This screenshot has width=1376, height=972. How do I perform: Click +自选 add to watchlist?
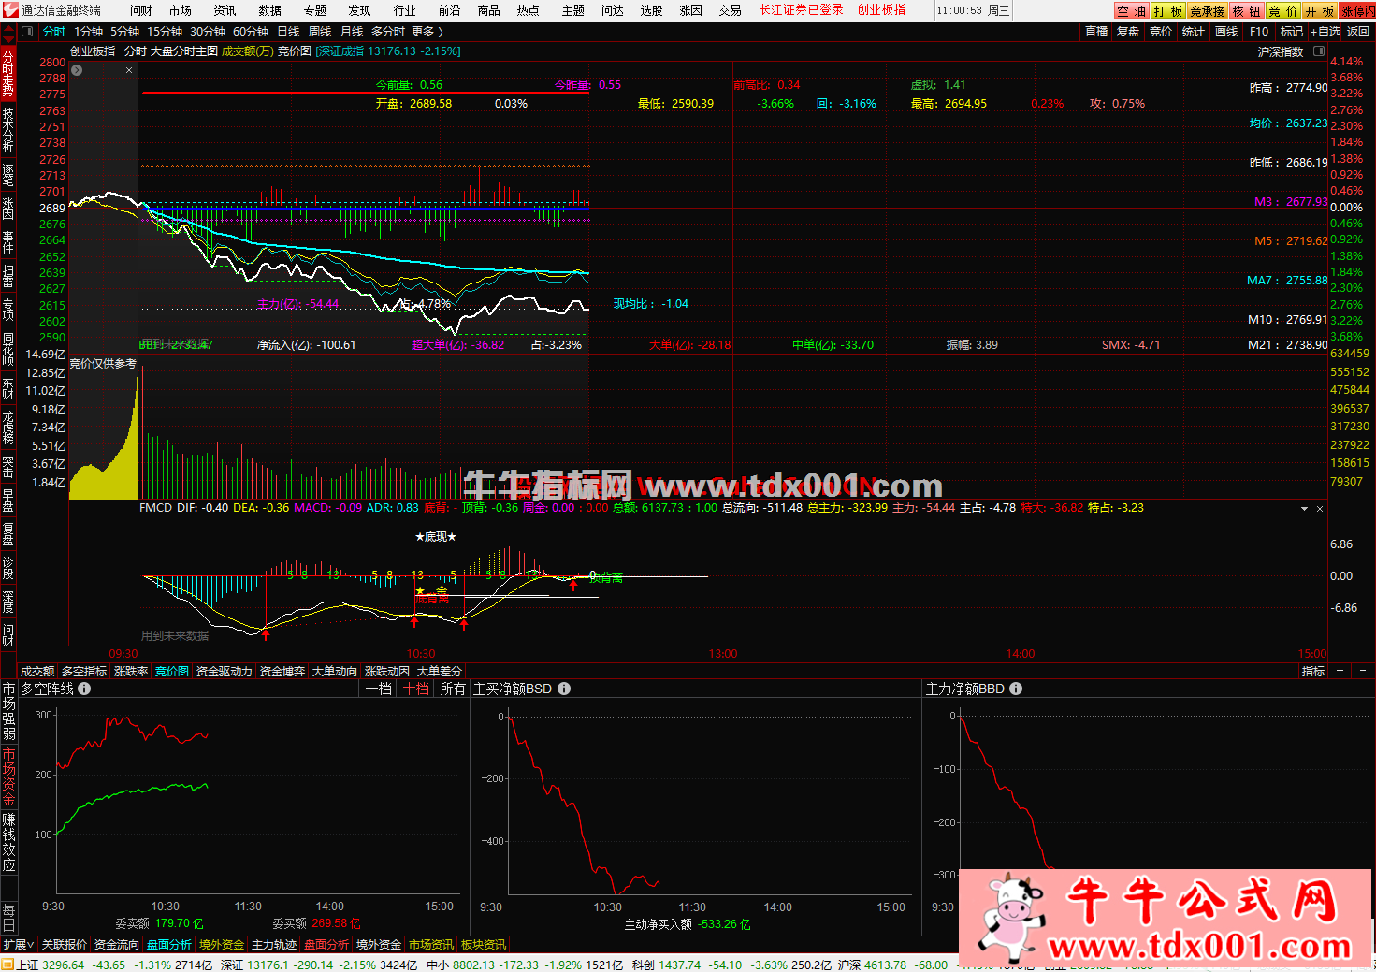coord(1325,32)
